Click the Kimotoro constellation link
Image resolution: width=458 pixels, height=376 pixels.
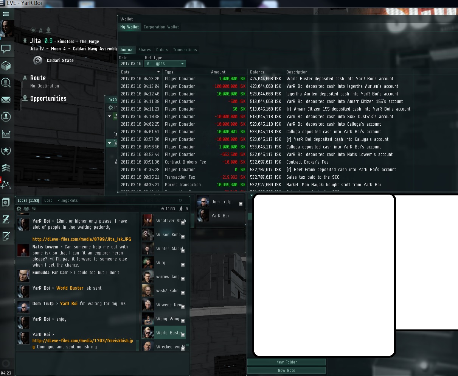pos(66,42)
